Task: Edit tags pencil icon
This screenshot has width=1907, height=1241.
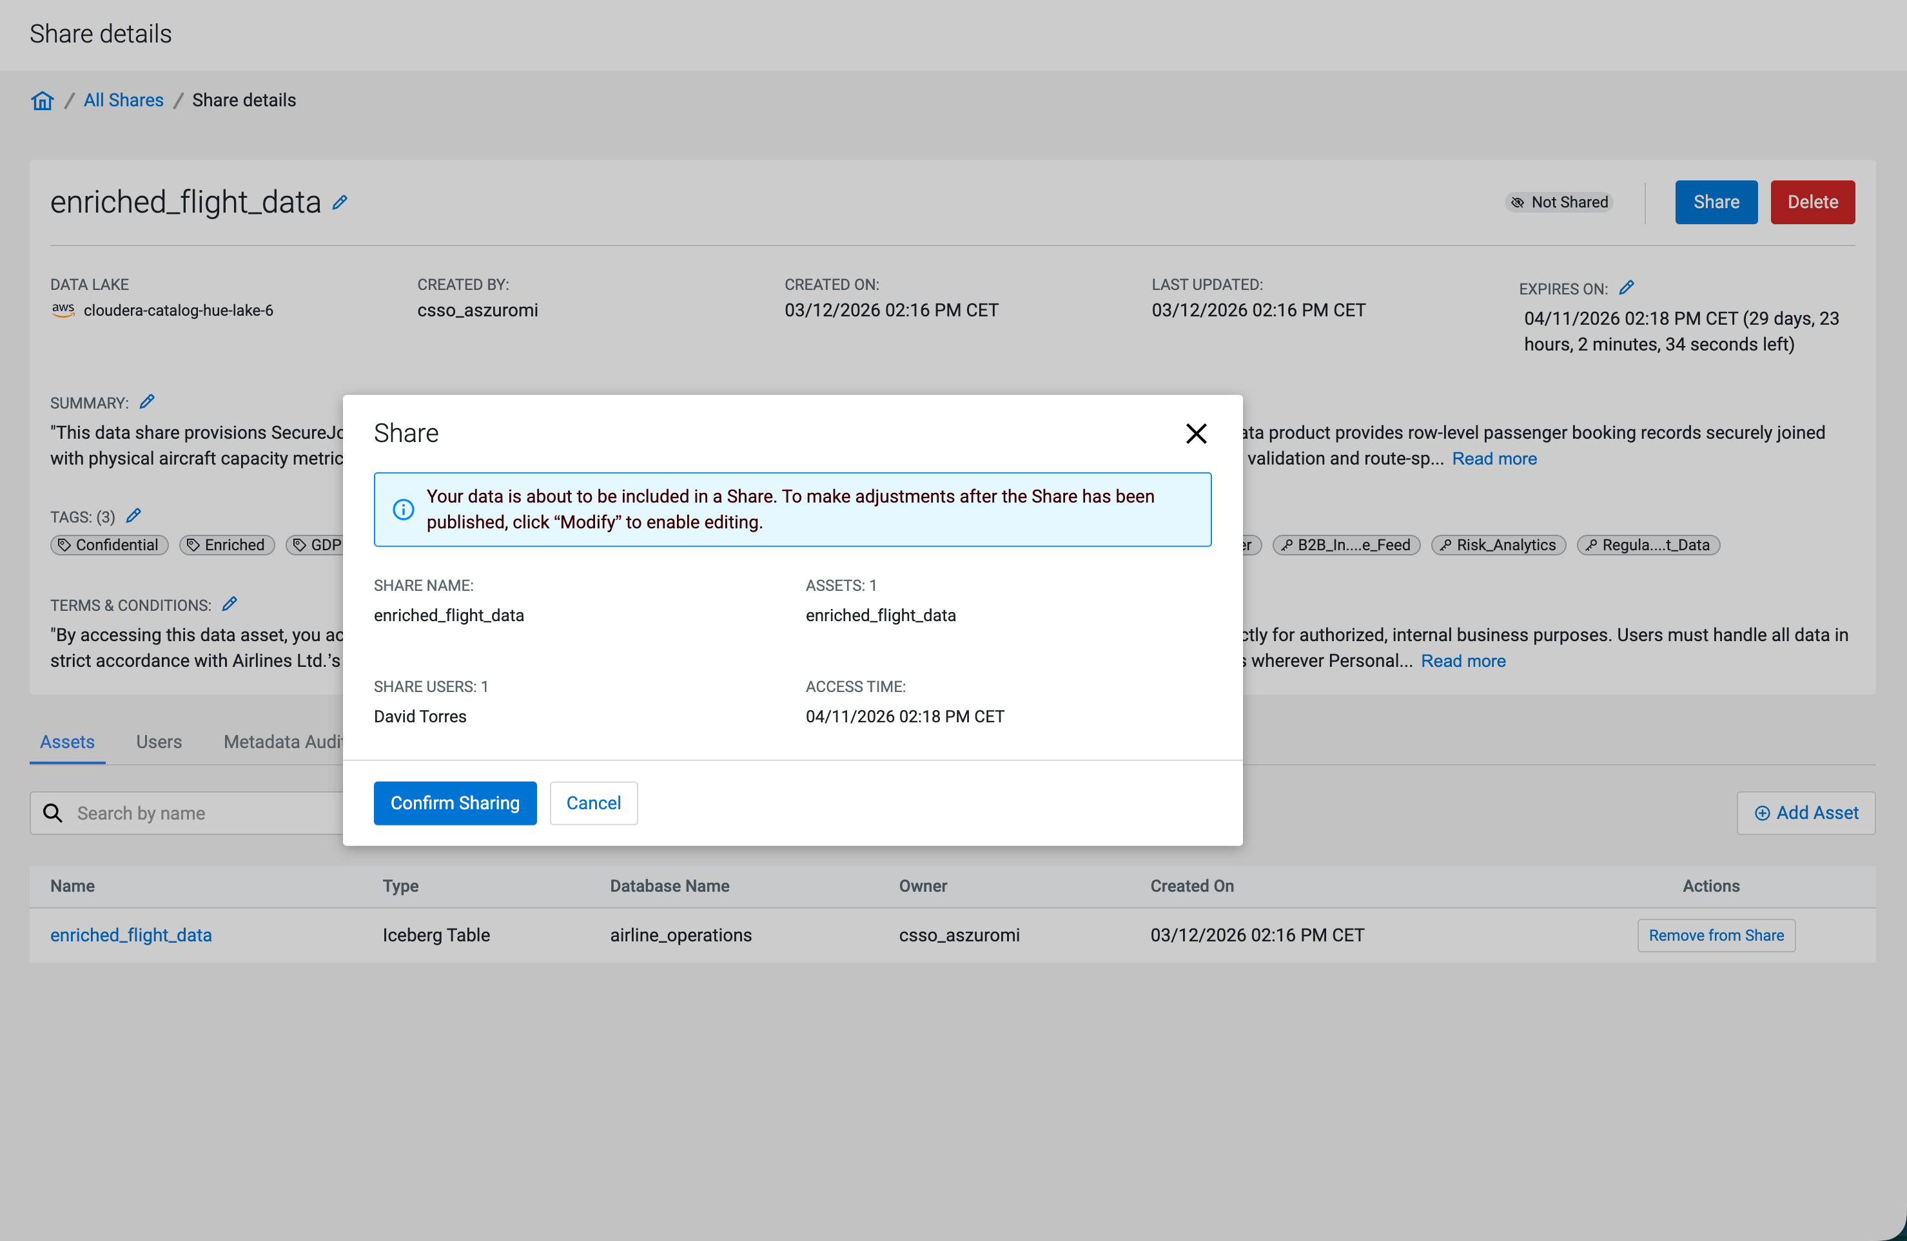Action: (134, 515)
